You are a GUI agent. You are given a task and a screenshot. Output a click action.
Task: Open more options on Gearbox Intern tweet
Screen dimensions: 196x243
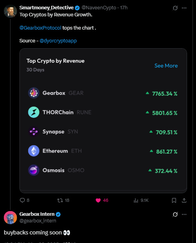[x=184, y=214]
